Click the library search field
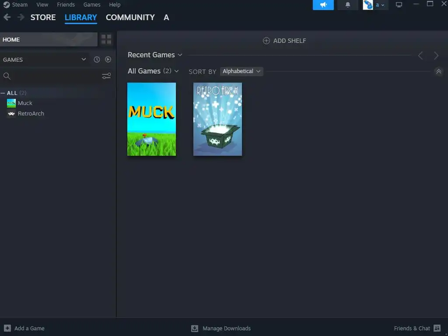Image resolution: width=448 pixels, height=336 pixels. pos(56,76)
